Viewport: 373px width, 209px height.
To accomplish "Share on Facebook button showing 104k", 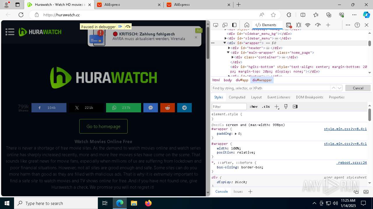I will (49, 108).
